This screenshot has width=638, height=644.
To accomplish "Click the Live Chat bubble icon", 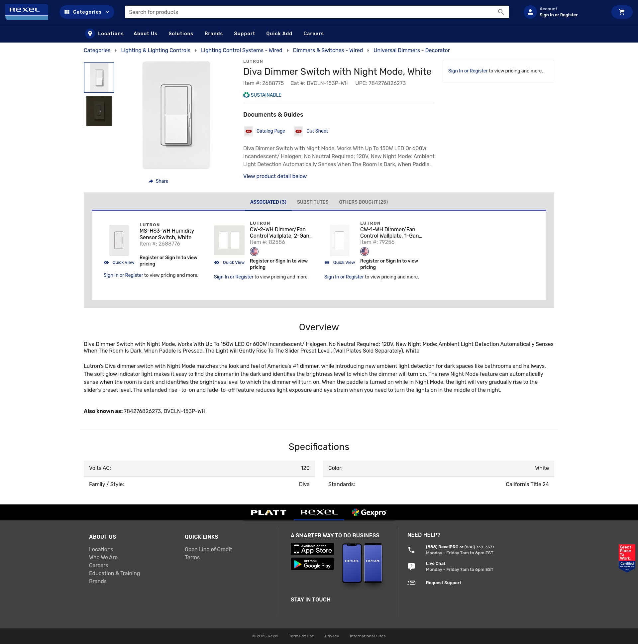I will 411,566.
